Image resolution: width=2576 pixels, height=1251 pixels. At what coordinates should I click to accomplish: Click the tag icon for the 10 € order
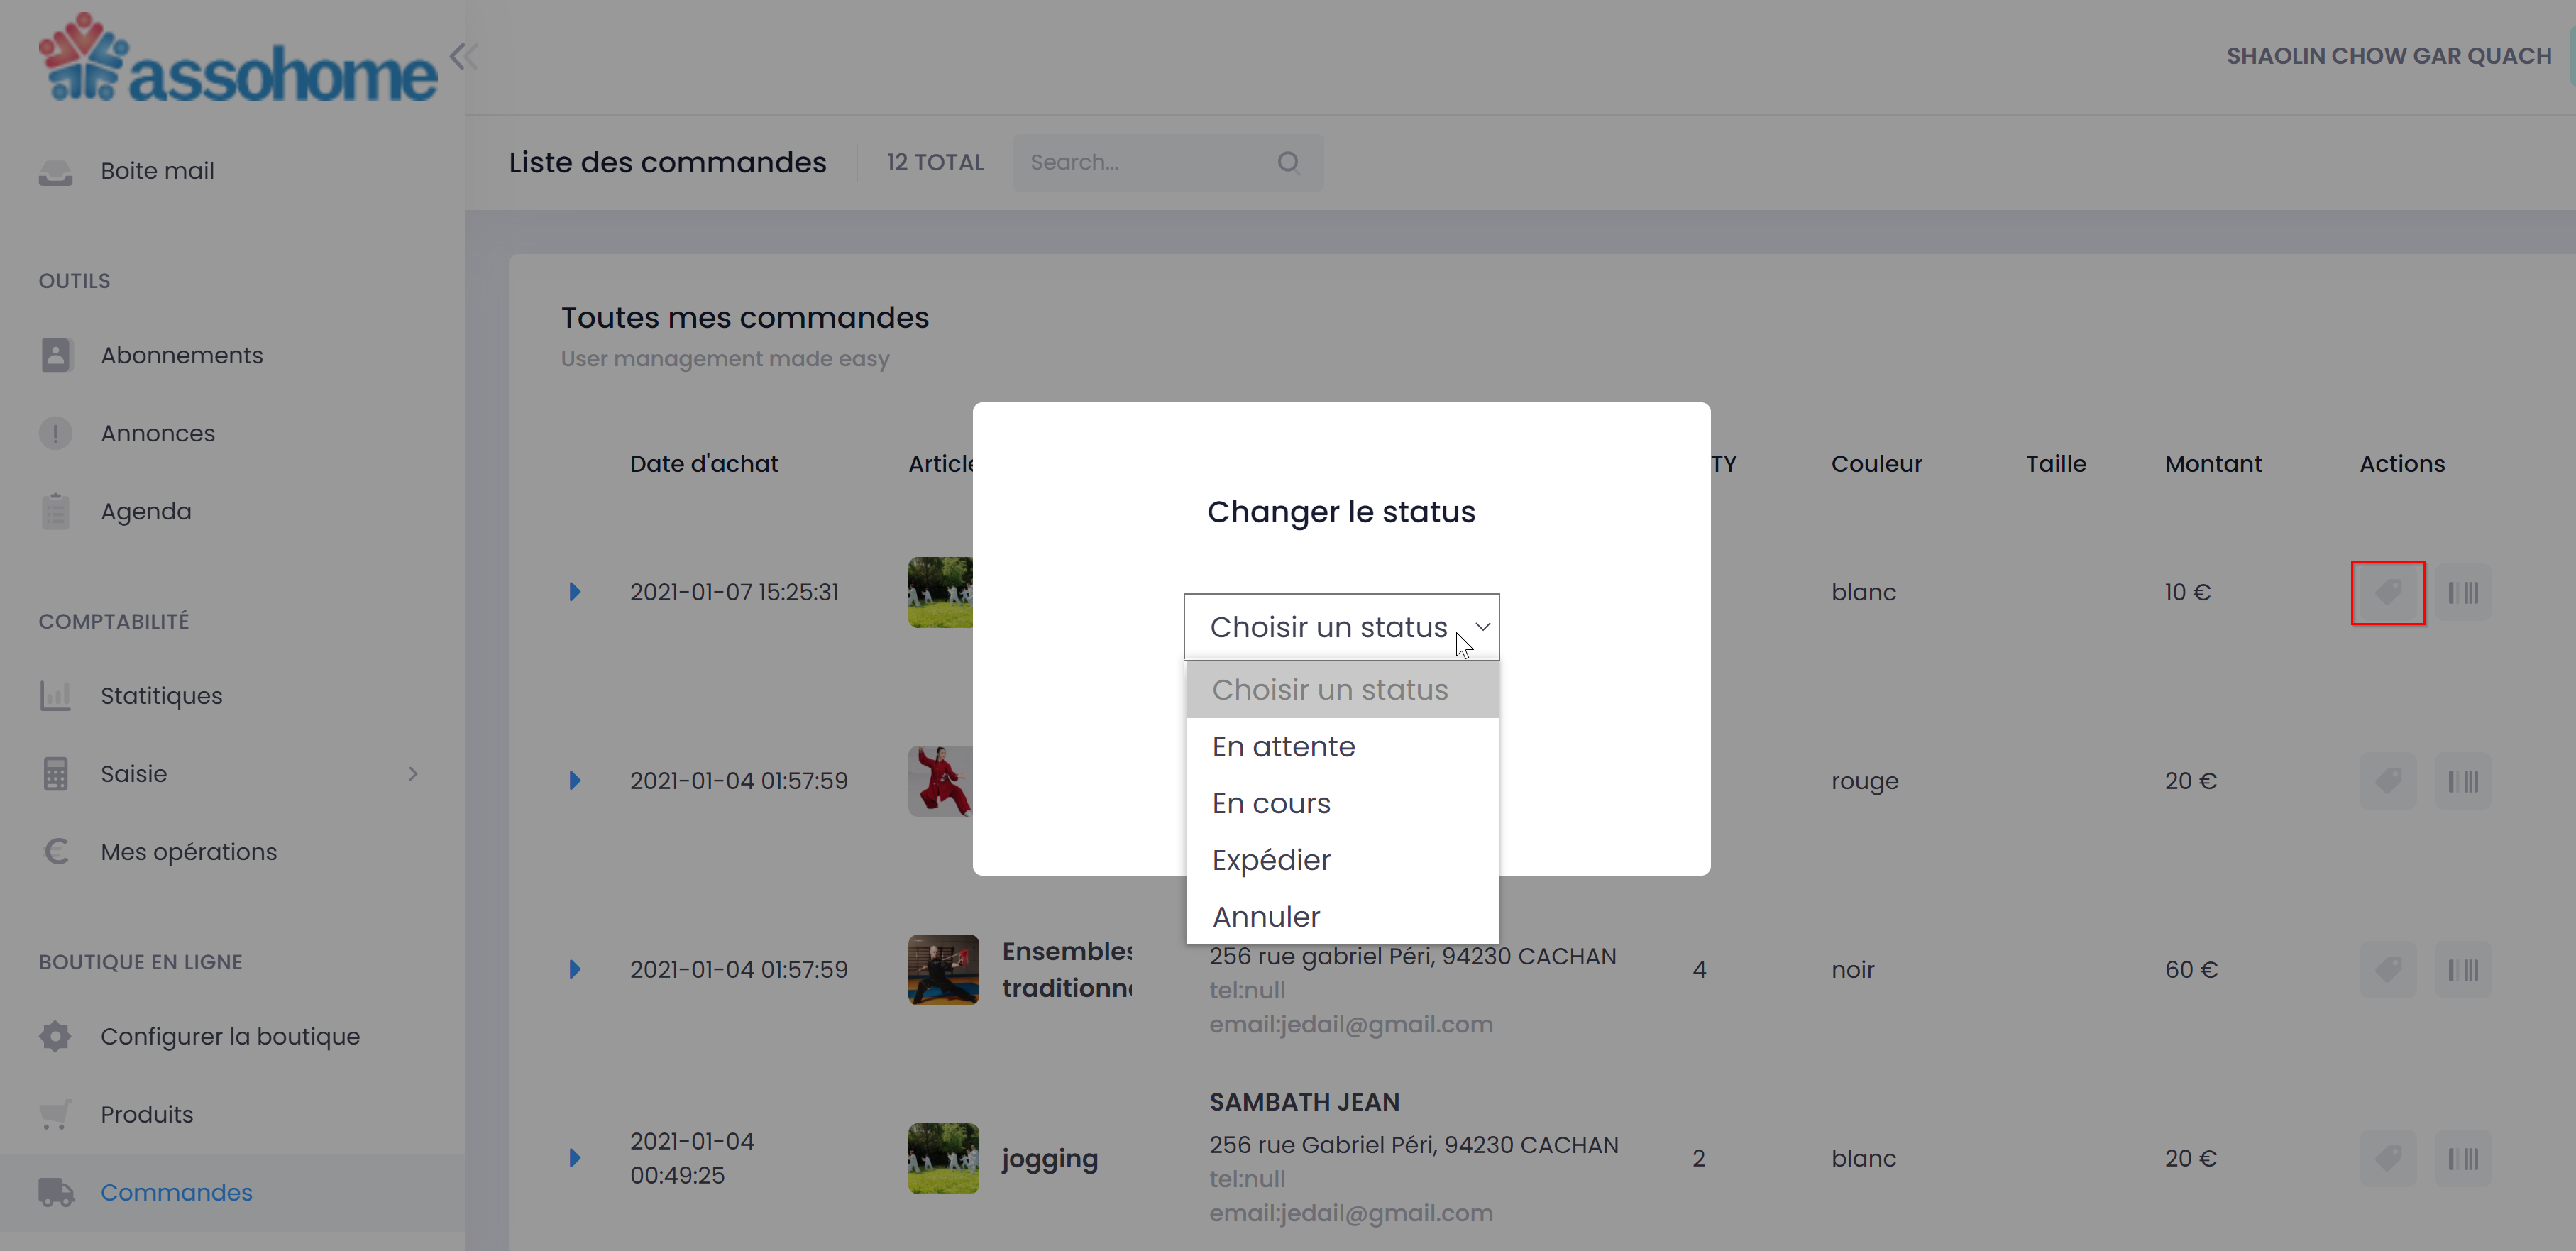(x=2387, y=592)
